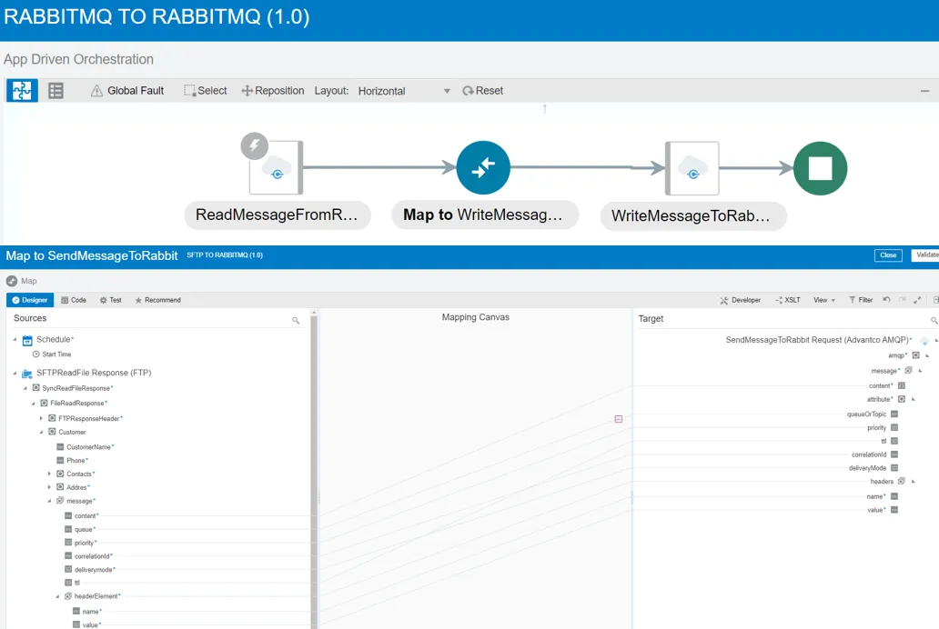Collapse the Schedule source node
This screenshot has height=629, width=939.
(x=15, y=339)
